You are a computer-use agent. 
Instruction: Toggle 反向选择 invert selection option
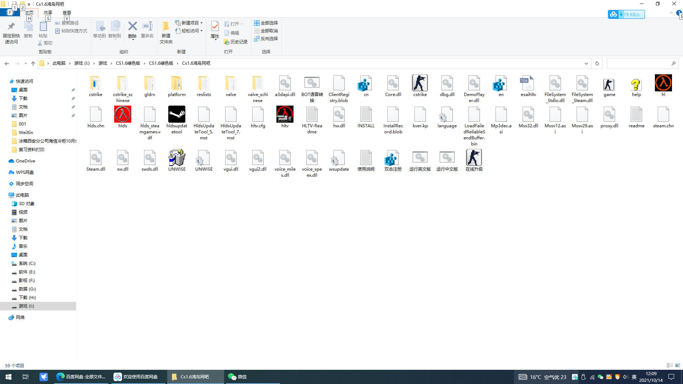(x=265, y=39)
